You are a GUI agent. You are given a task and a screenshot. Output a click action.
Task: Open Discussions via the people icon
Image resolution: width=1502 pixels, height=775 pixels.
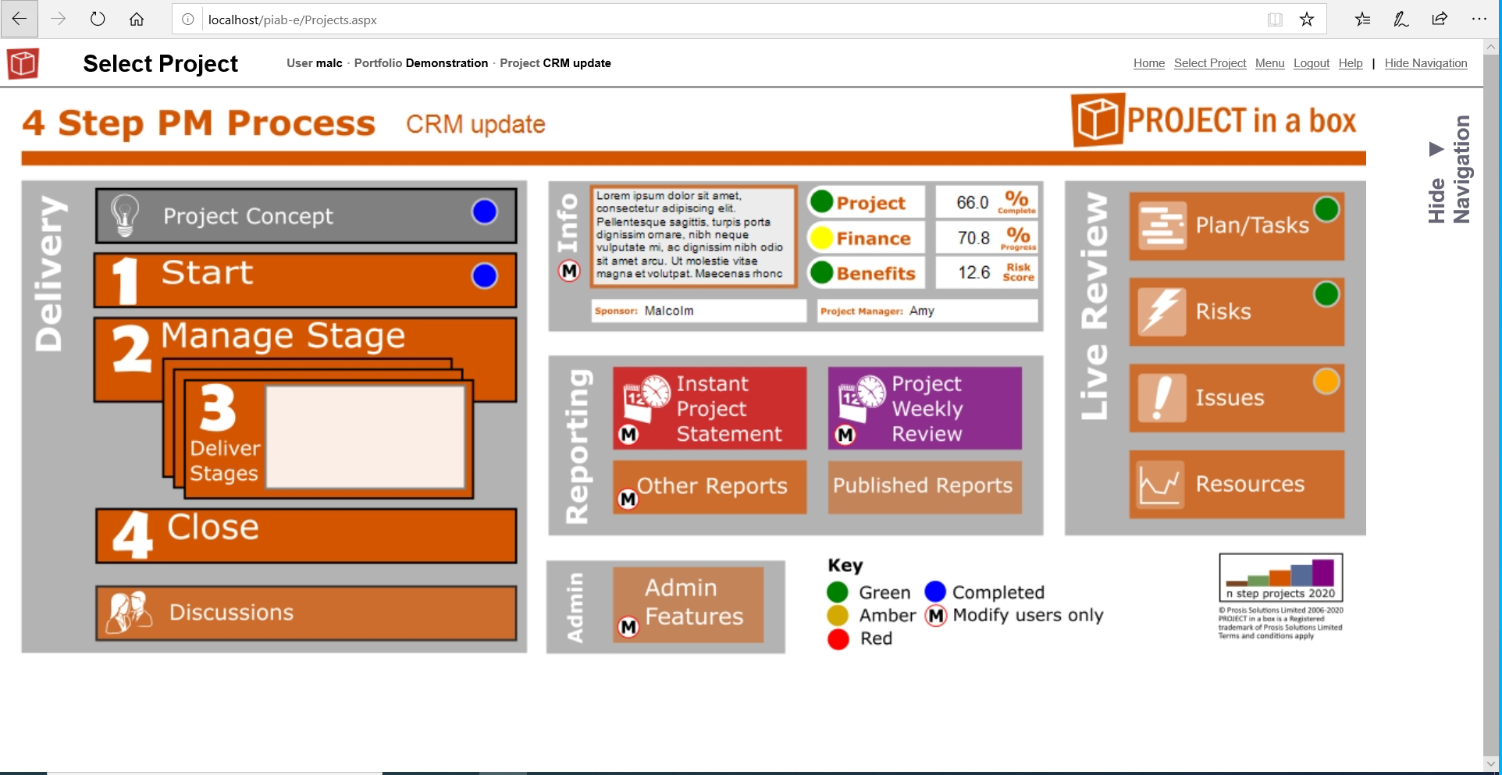click(x=130, y=613)
